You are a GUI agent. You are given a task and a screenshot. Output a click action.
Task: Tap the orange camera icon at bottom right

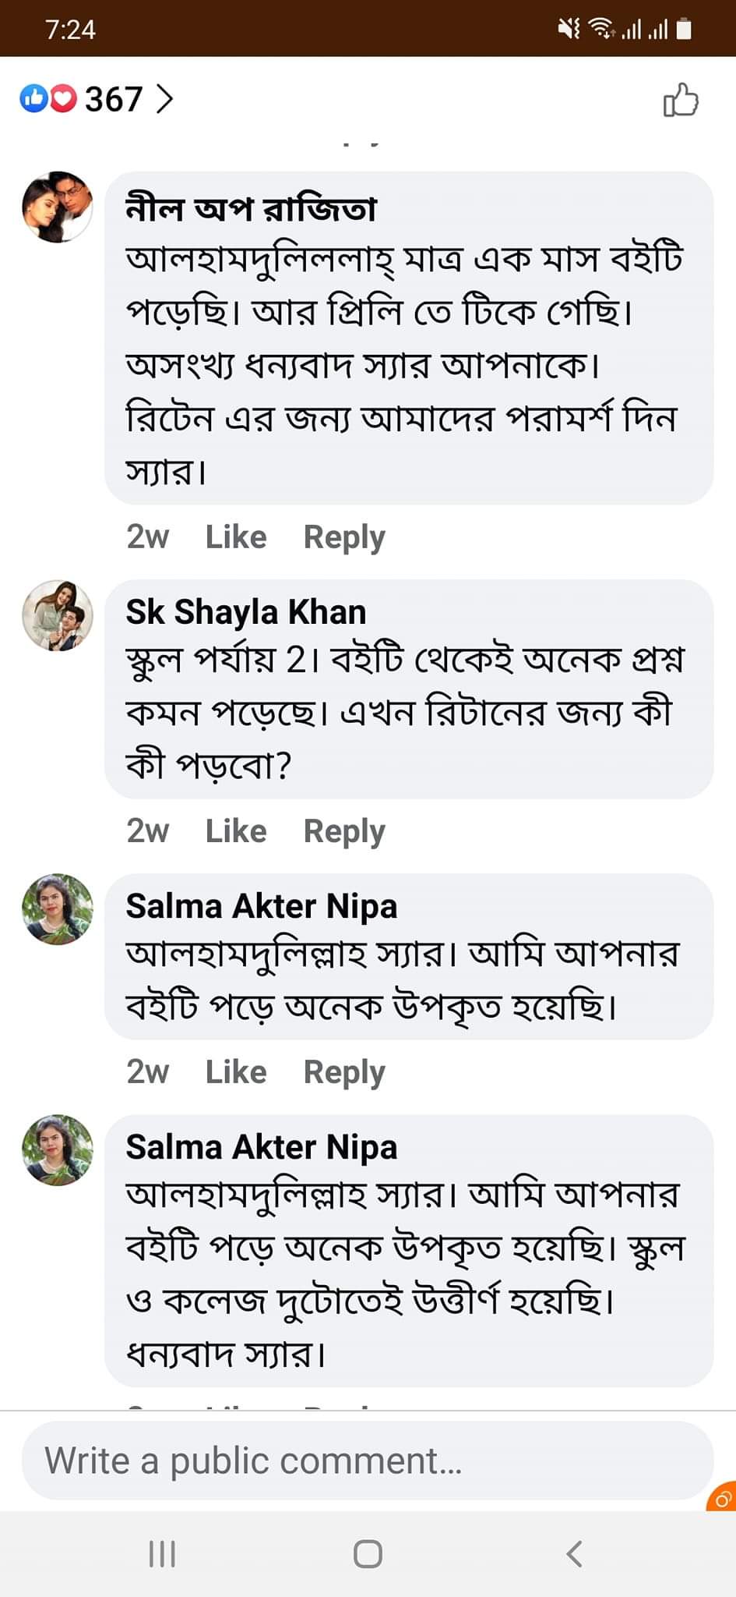(x=722, y=1498)
